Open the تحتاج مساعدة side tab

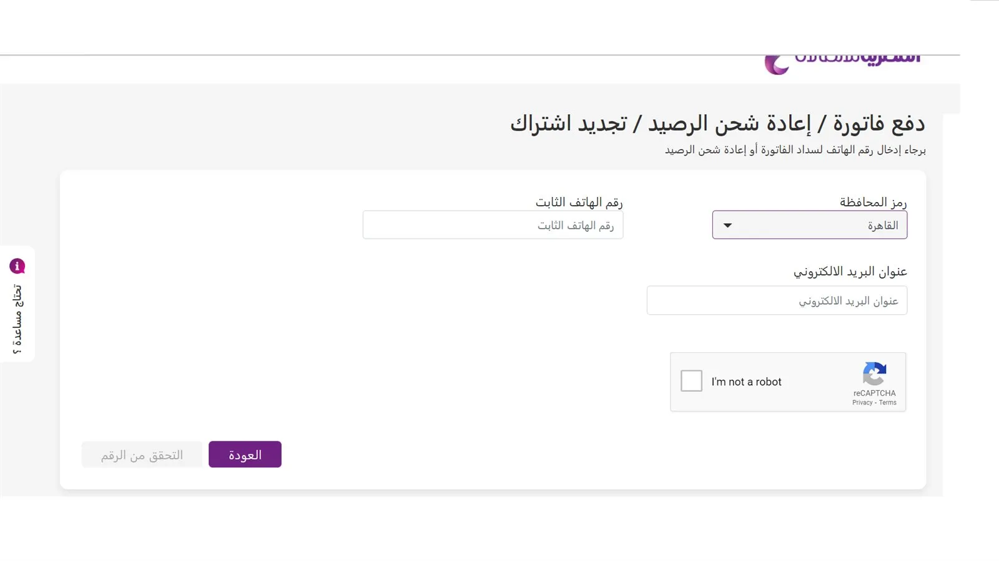click(17, 318)
